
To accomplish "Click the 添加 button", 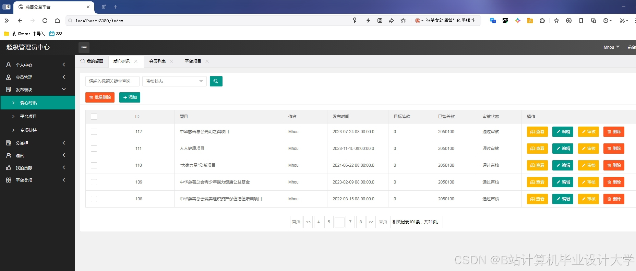I will pyautogui.click(x=130, y=97).
